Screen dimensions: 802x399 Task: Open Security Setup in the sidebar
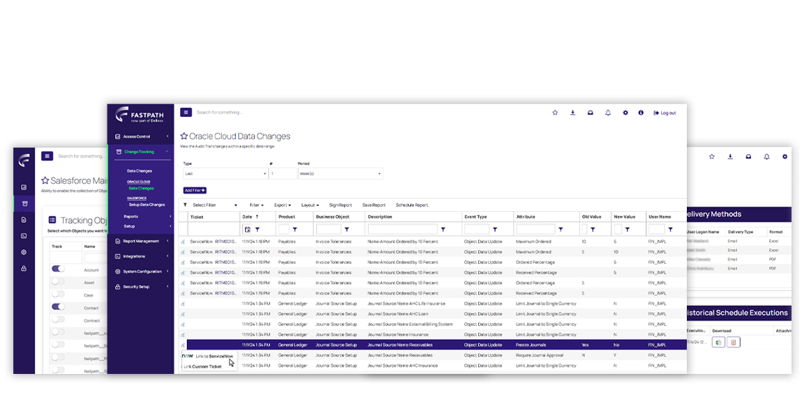(141, 287)
